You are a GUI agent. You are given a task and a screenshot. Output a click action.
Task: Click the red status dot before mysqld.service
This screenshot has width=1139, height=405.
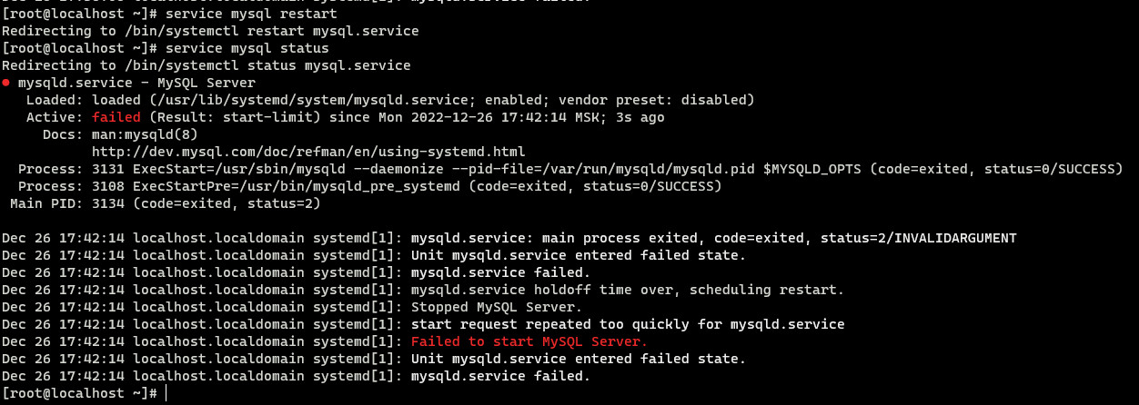pyautogui.click(x=5, y=83)
